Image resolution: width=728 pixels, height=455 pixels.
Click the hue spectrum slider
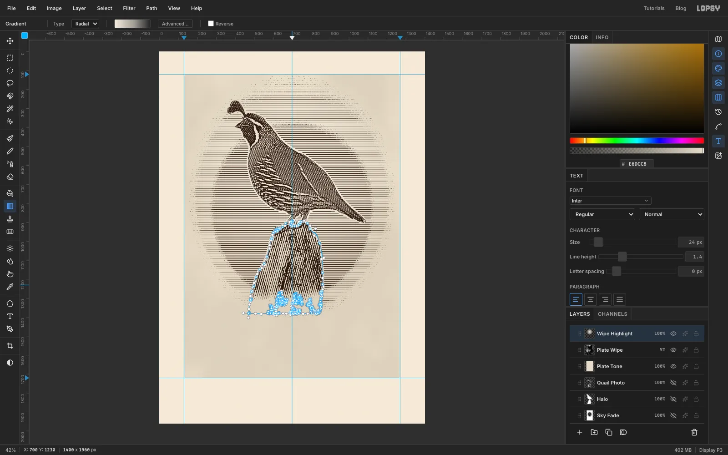pos(637,141)
